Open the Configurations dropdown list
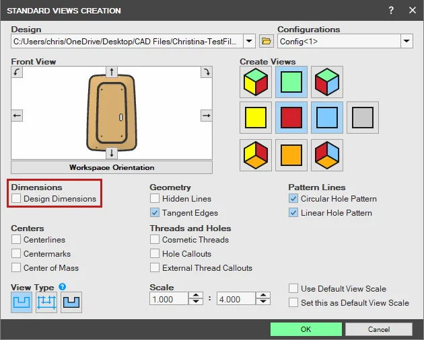 [x=407, y=41]
